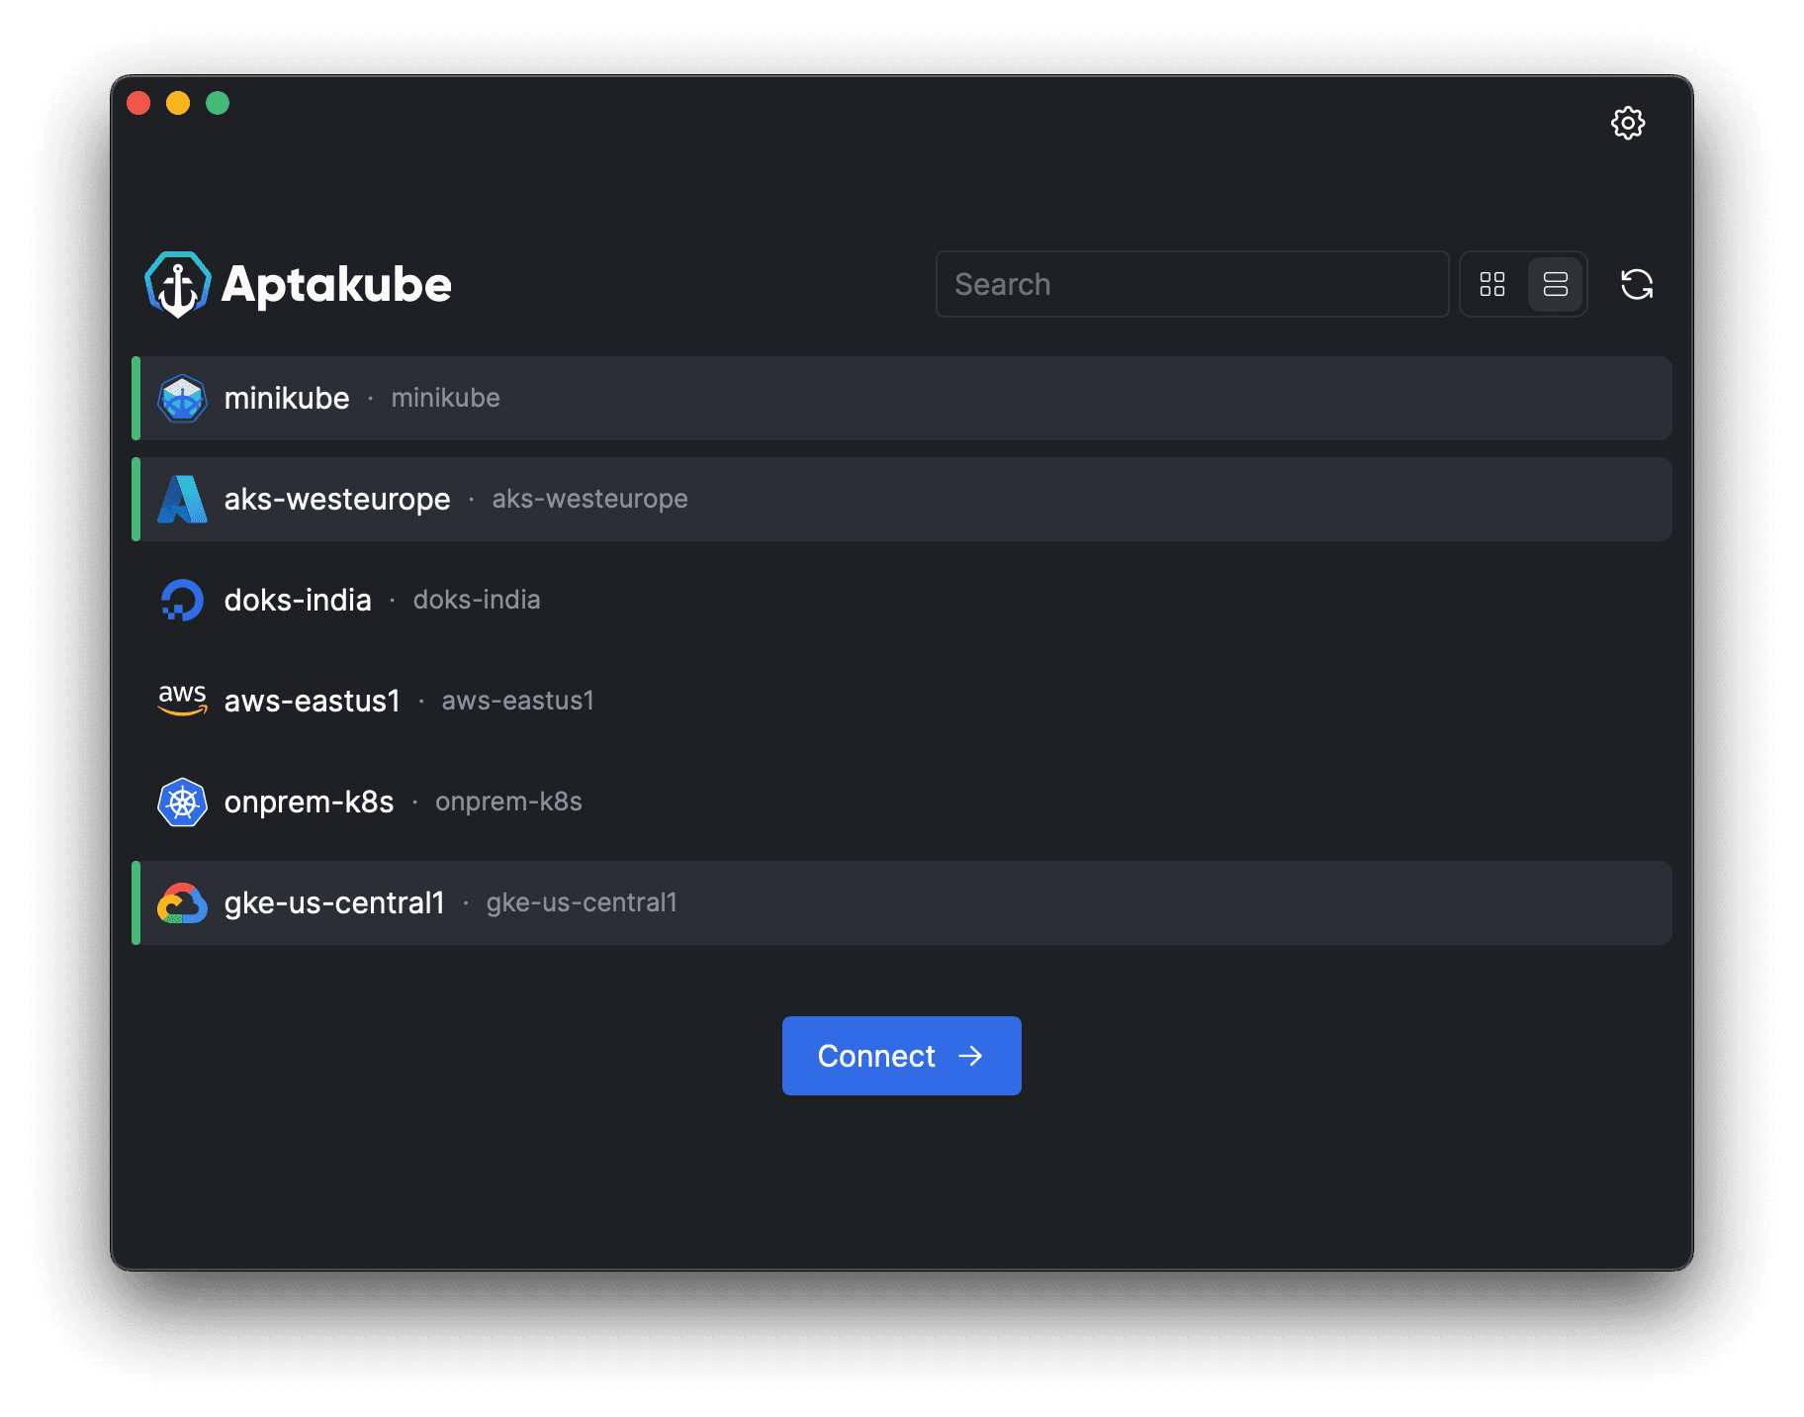Click the DigitalOcean icon for doks-india

tap(182, 600)
